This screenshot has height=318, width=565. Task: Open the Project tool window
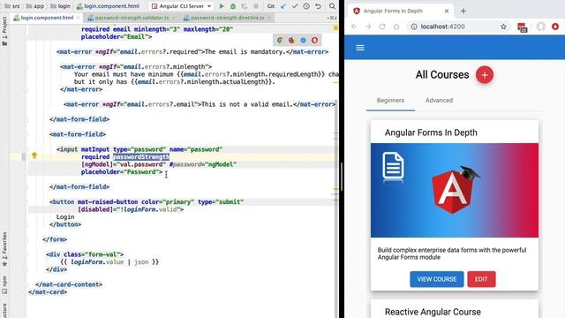pos(4,32)
